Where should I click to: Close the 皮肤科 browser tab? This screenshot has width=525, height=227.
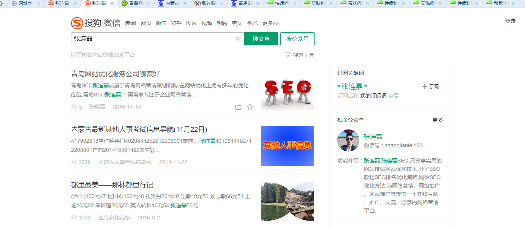[331, 3]
